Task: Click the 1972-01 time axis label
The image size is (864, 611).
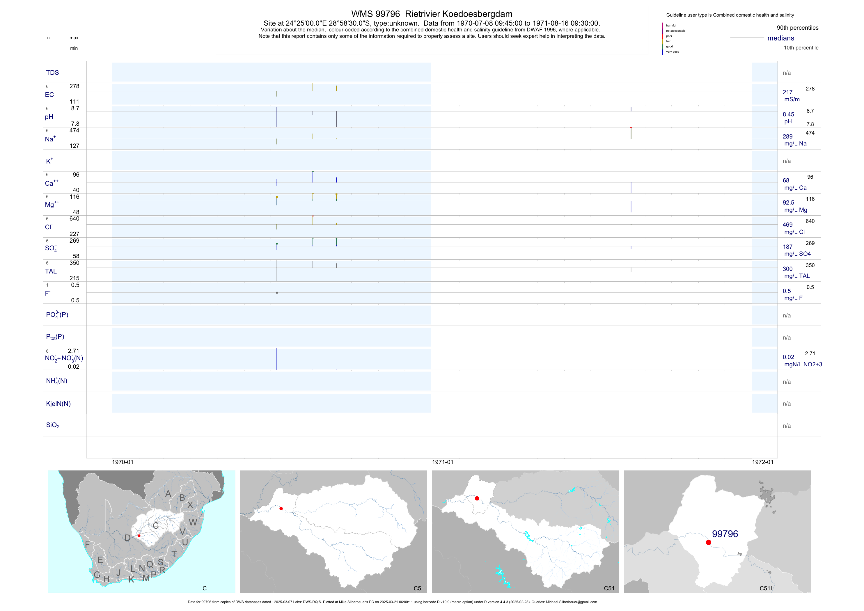Action: pos(762,462)
